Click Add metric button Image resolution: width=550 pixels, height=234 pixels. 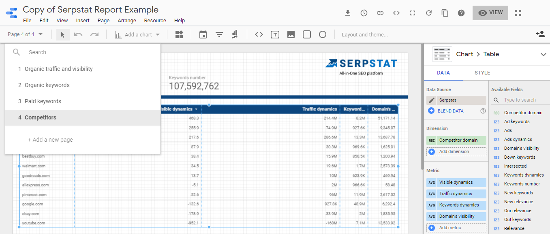tap(456, 228)
